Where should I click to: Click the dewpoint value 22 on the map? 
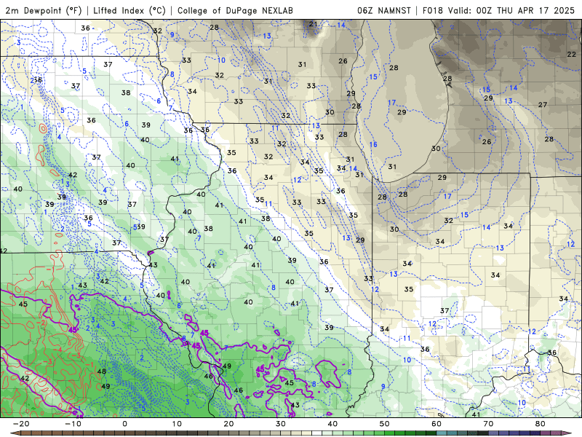pyautogui.click(x=571, y=54)
